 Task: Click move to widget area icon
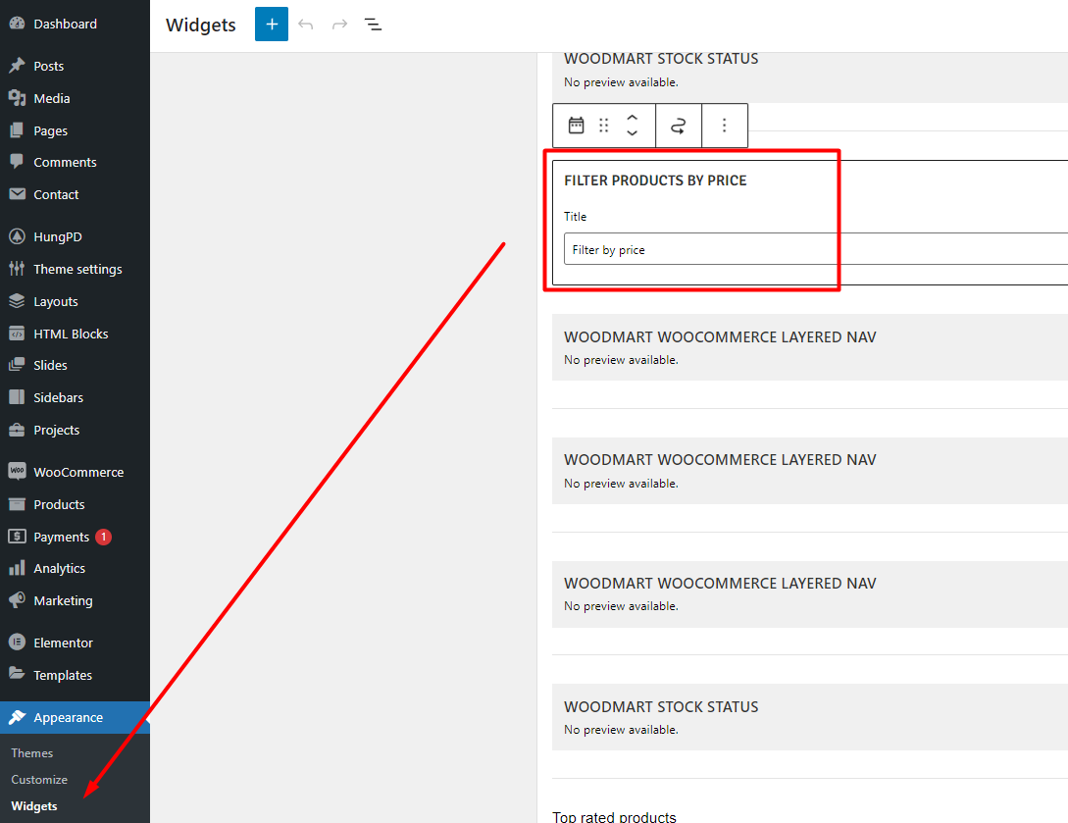(x=679, y=126)
